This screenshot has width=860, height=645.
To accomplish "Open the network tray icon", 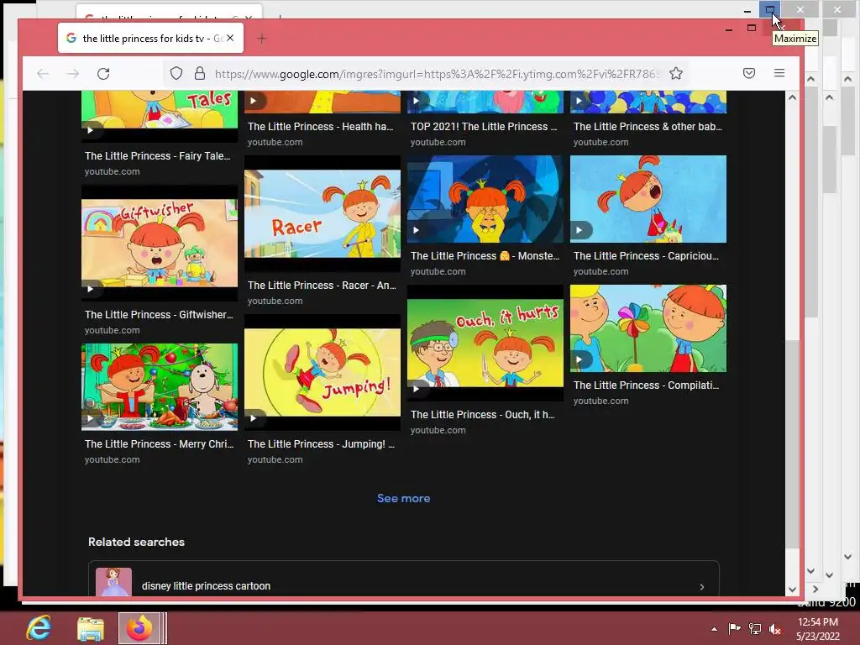I will (755, 628).
